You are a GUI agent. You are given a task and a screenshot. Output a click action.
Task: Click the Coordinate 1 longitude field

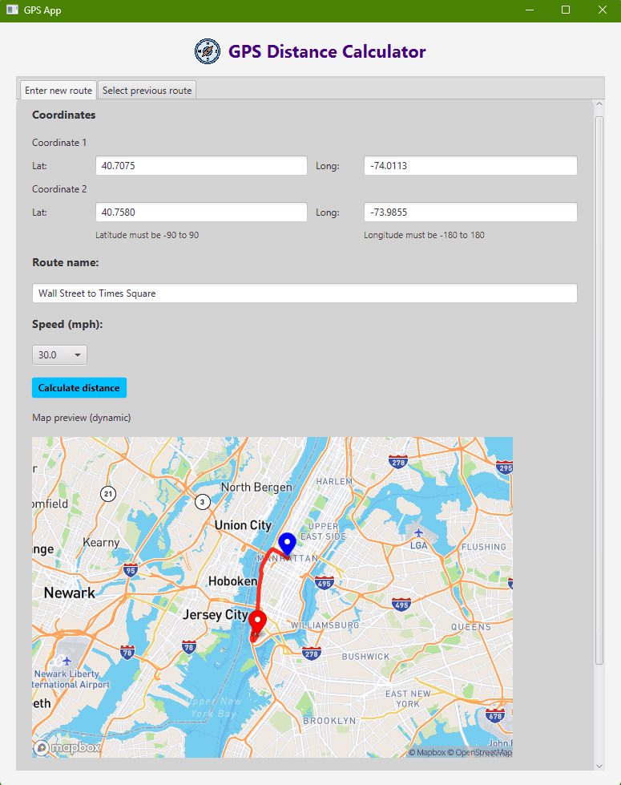click(x=470, y=166)
